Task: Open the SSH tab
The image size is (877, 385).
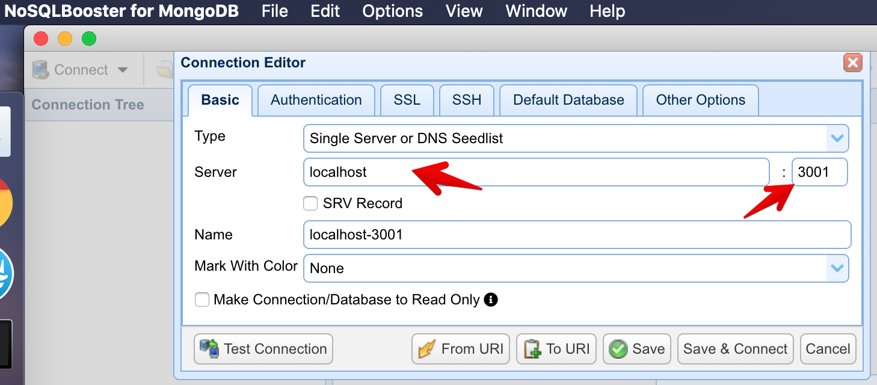Action: tap(466, 100)
